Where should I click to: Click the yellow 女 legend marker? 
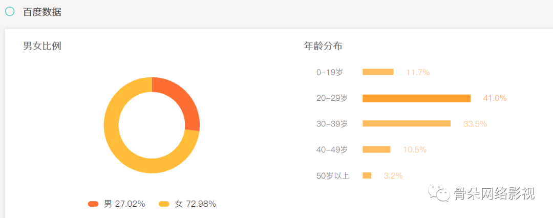[164, 204]
